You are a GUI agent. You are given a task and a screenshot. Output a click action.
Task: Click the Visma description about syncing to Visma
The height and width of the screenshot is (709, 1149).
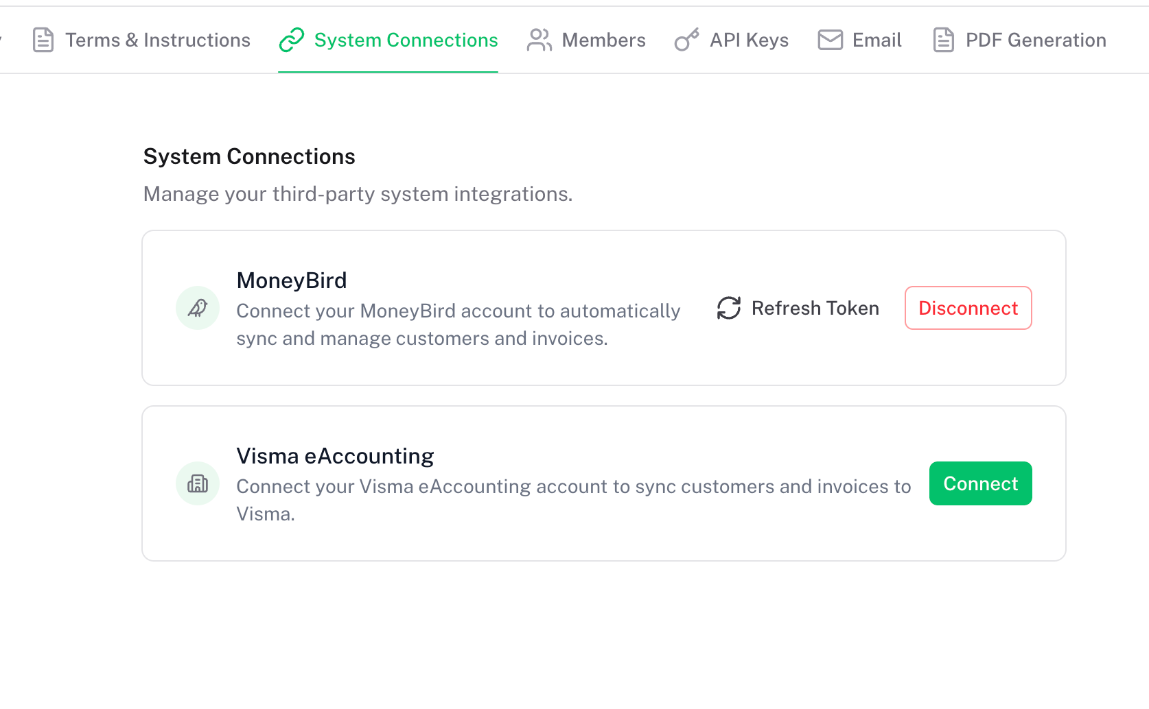[574, 501]
